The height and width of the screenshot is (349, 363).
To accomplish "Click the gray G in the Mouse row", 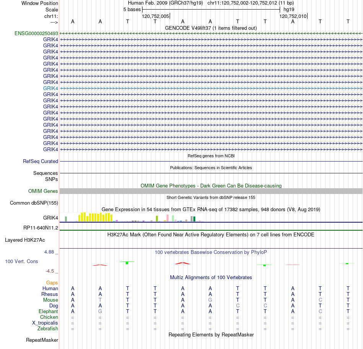I will click(x=210, y=300).
